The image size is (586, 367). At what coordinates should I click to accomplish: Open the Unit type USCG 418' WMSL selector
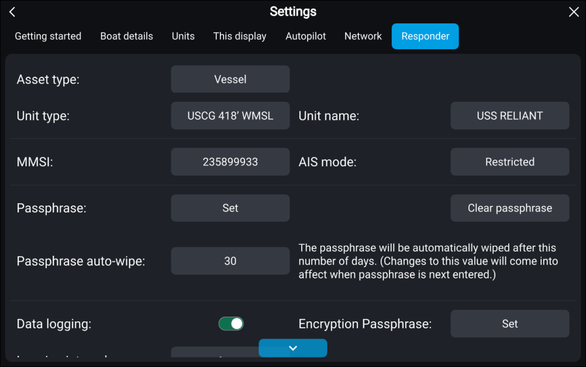point(230,116)
